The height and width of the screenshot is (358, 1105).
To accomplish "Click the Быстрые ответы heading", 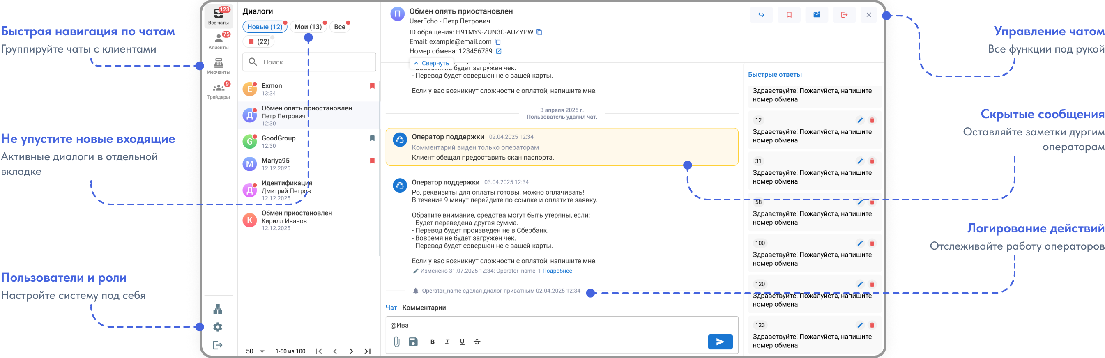I will tap(775, 75).
